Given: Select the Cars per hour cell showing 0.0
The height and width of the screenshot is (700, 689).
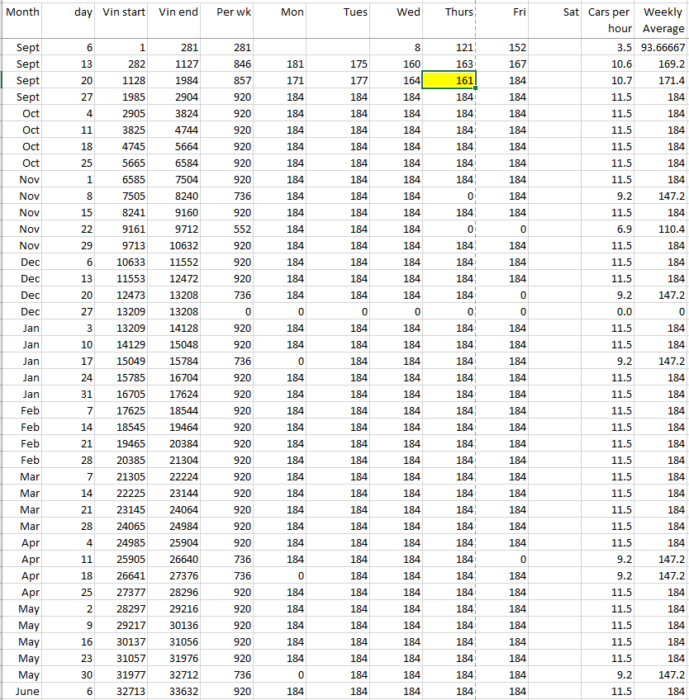Looking at the screenshot, I should [x=610, y=311].
